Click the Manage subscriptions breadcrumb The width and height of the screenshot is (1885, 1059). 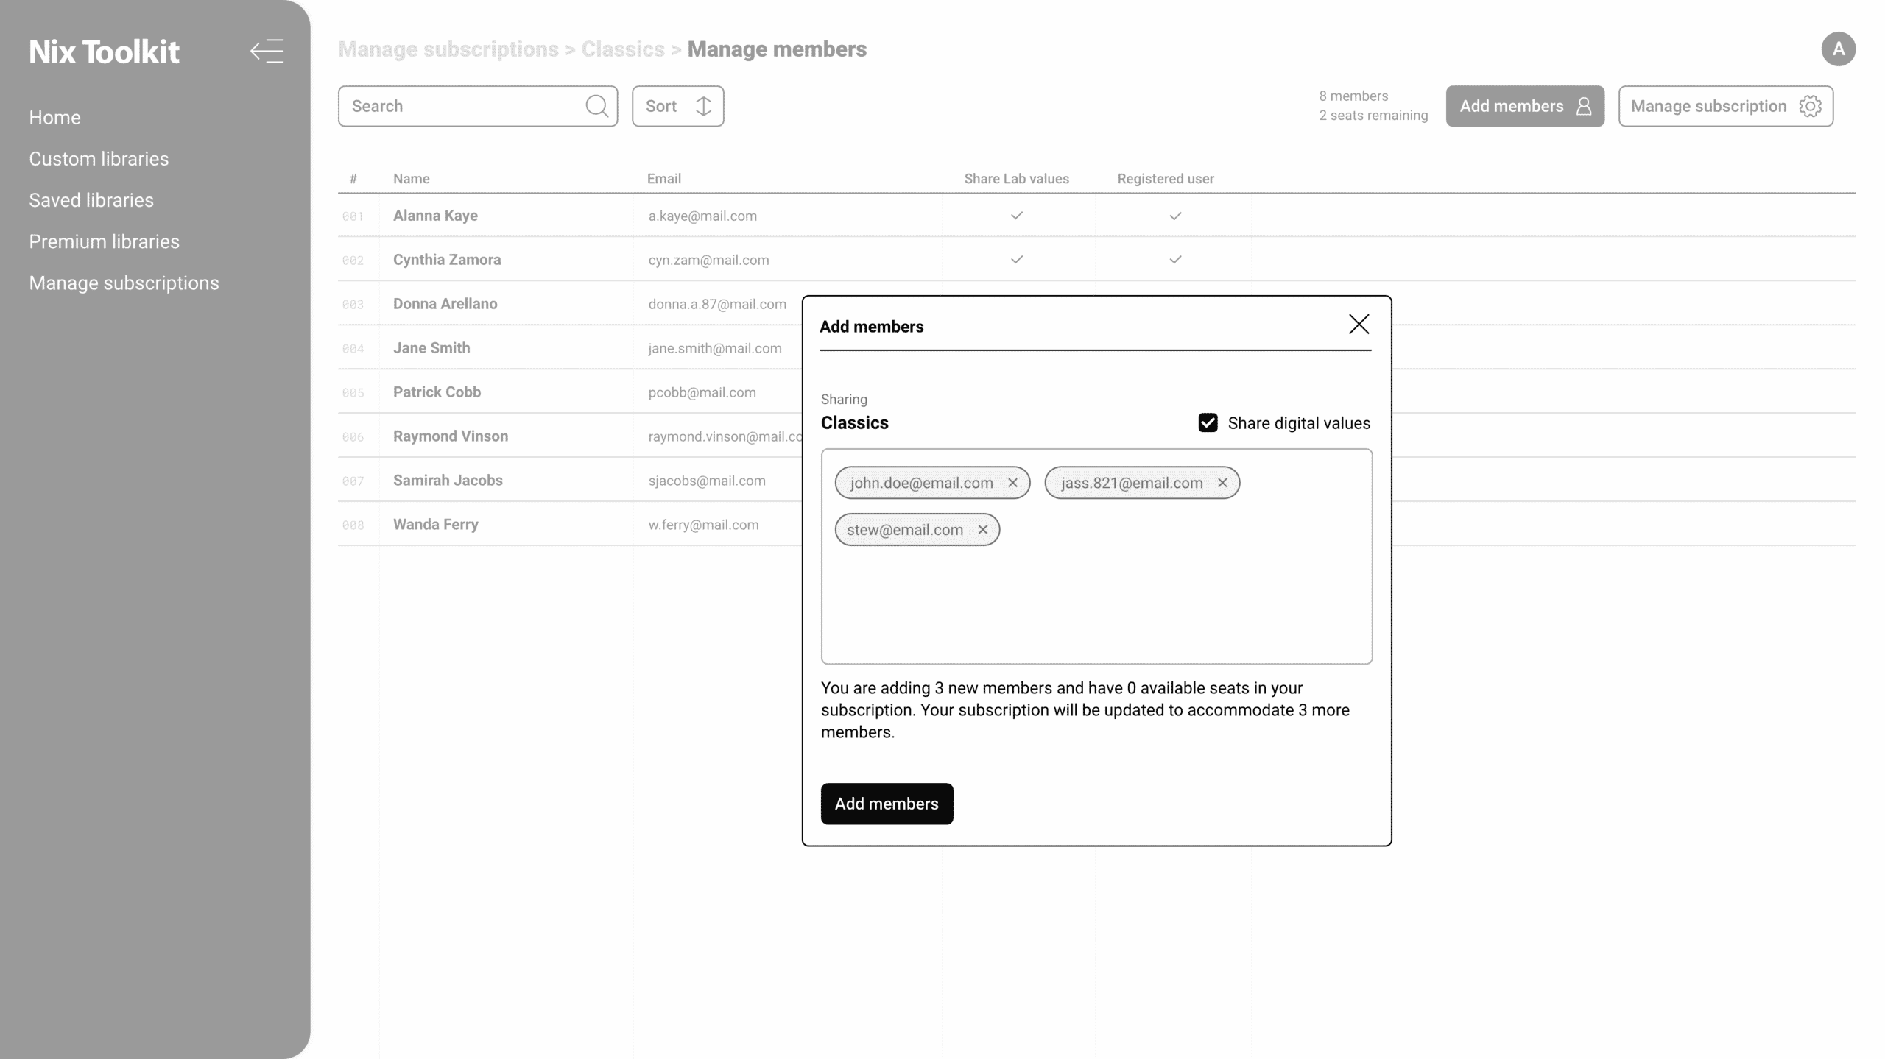448,49
